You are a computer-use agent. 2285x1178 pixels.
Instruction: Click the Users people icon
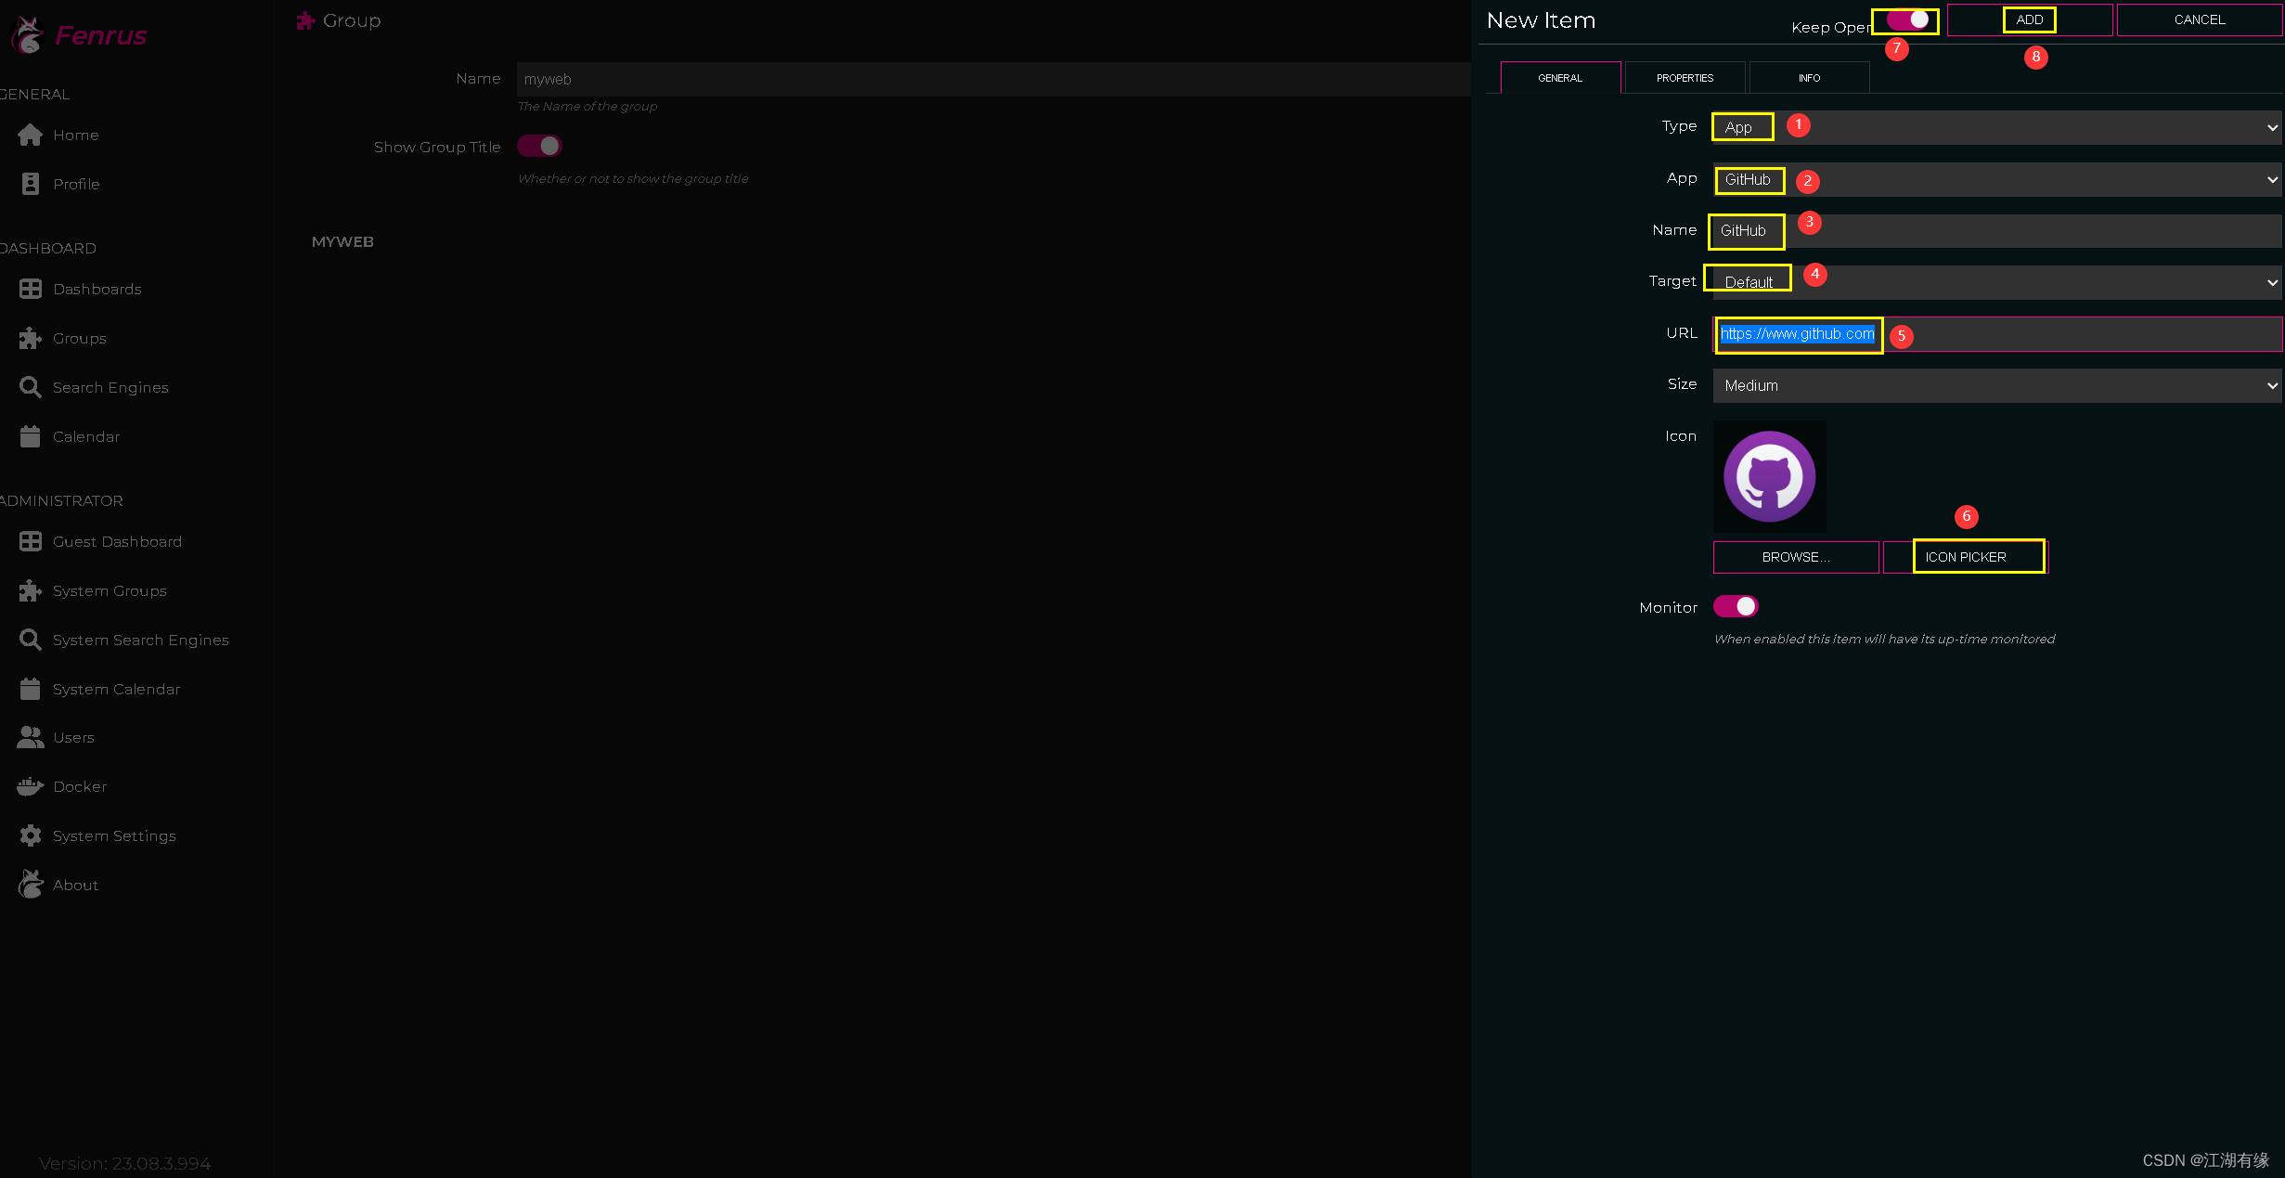(x=30, y=737)
